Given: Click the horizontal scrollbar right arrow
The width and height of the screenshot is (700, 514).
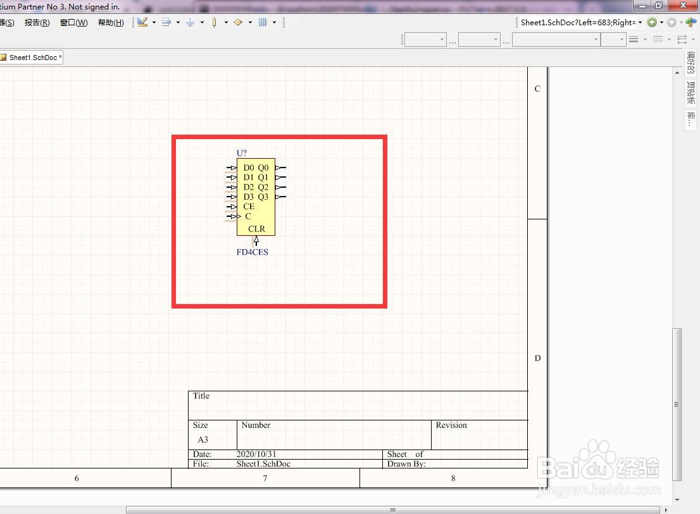Looking at the screenshot, I should [666, 510].
